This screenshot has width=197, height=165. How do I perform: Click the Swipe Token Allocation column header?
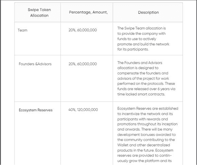click(39, 13)
